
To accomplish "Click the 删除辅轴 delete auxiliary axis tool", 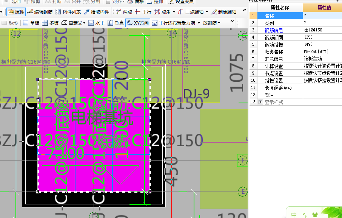I will tap(224, 12).
